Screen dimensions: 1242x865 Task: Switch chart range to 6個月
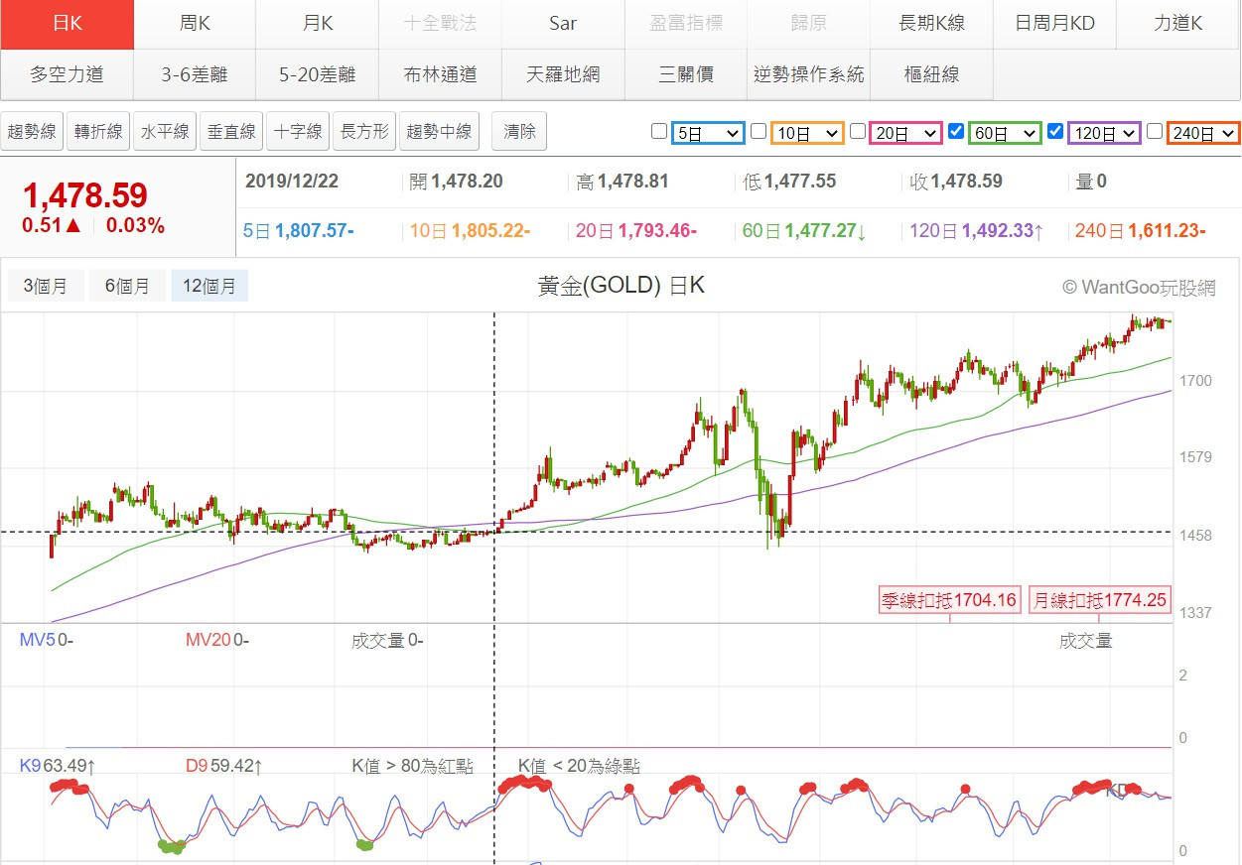click(x=128, y=287)
